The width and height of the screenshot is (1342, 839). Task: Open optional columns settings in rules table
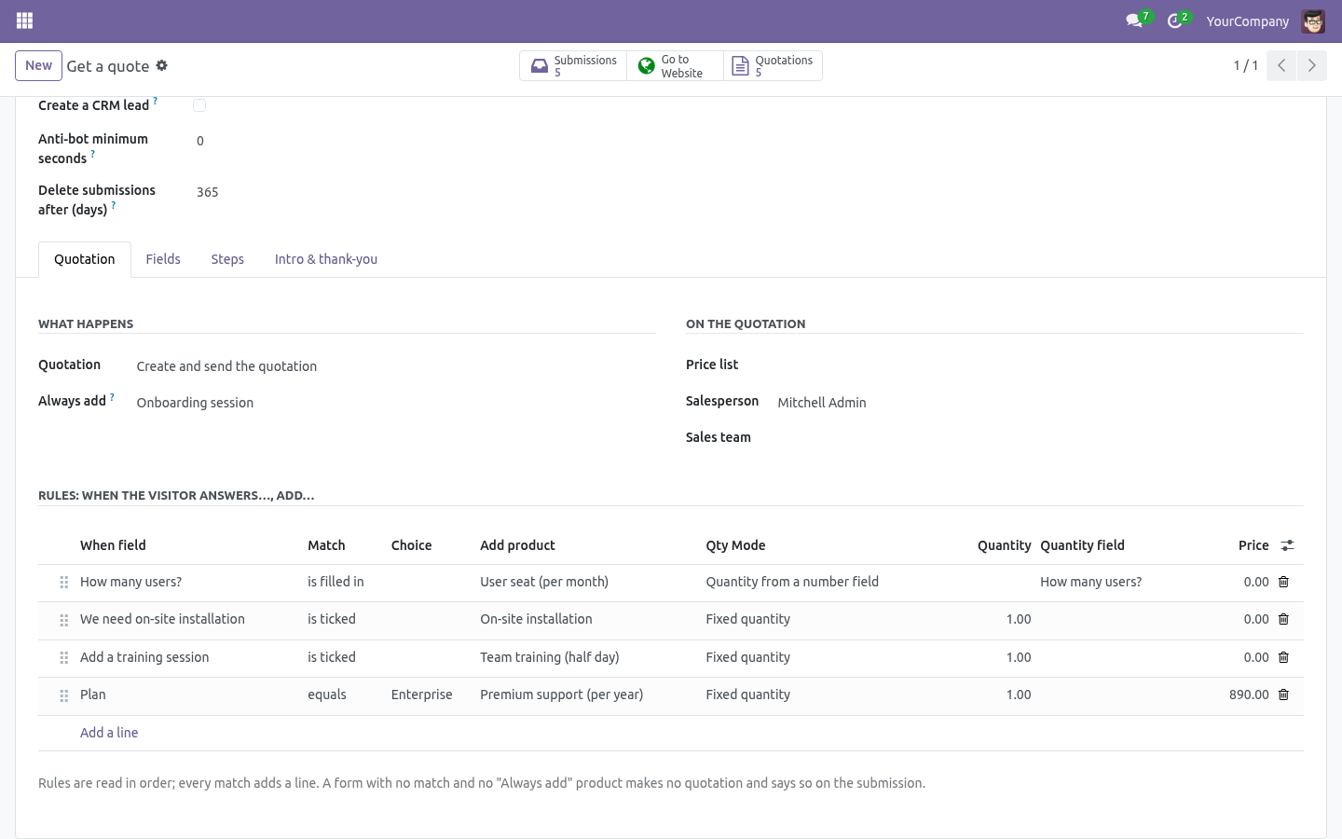pyautogui.click(x=1287, y=545)
